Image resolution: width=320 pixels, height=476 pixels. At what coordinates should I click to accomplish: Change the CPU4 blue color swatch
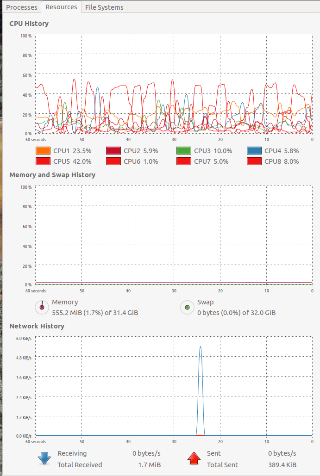point(254,151)
